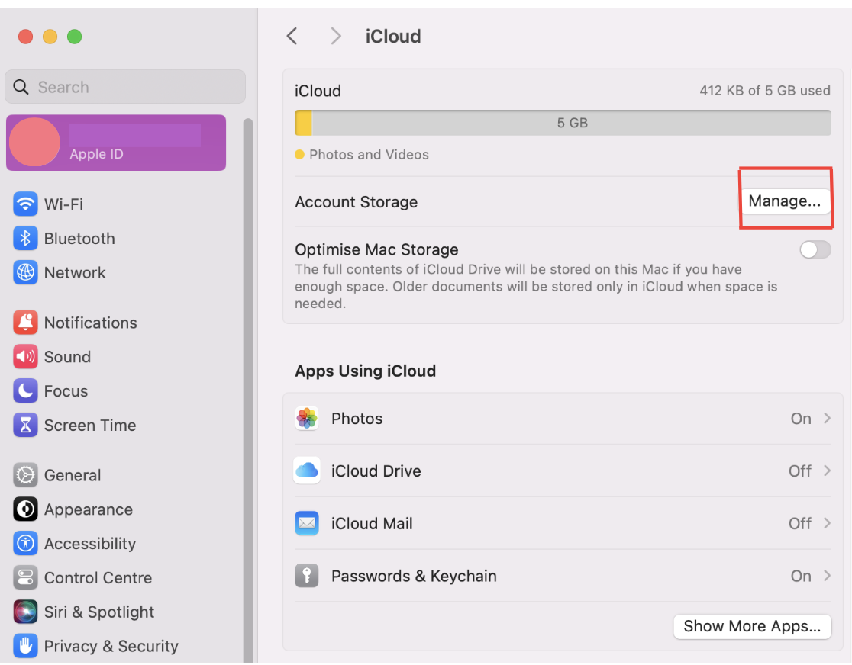Click the Apple ID profile avatar
The image size is (852, 665).
(x=35, y=143)
